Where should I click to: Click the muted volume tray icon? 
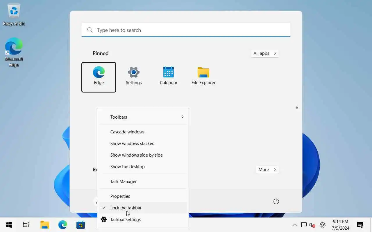tap(312, 225)
